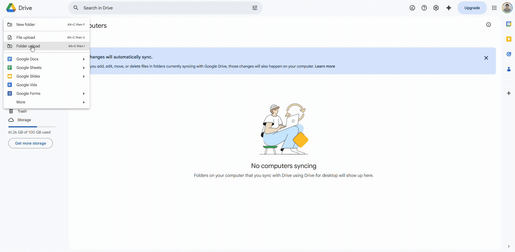
Task: Select Google Docs menu item
Action: [x=47, y=59]
